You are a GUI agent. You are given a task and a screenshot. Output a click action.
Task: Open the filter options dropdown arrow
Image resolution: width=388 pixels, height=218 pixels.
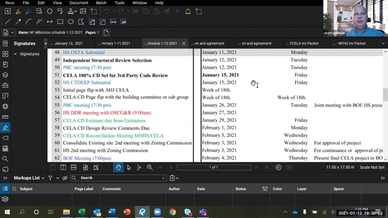tap(58, 178)
